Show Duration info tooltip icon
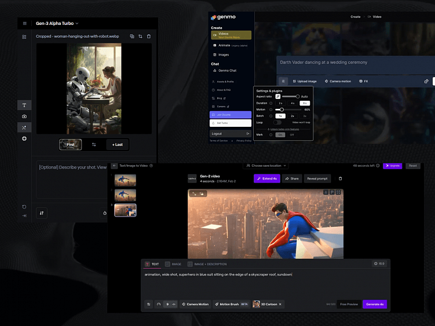The width and height of the screenshot is (435, 326). (x=270, y=103)
